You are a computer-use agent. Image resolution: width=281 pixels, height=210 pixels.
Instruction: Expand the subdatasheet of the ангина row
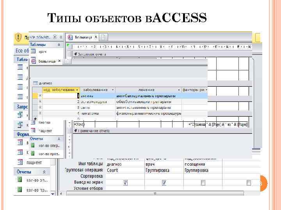(40, 96)
